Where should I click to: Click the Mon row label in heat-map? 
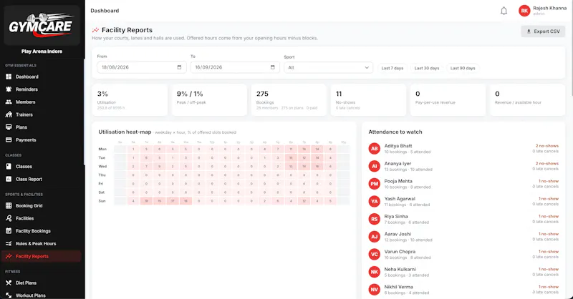click(x=102, y=149)
